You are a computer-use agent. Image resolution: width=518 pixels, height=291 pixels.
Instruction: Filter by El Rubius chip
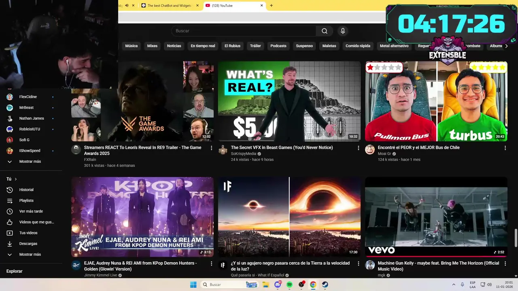tap(232, 46)
